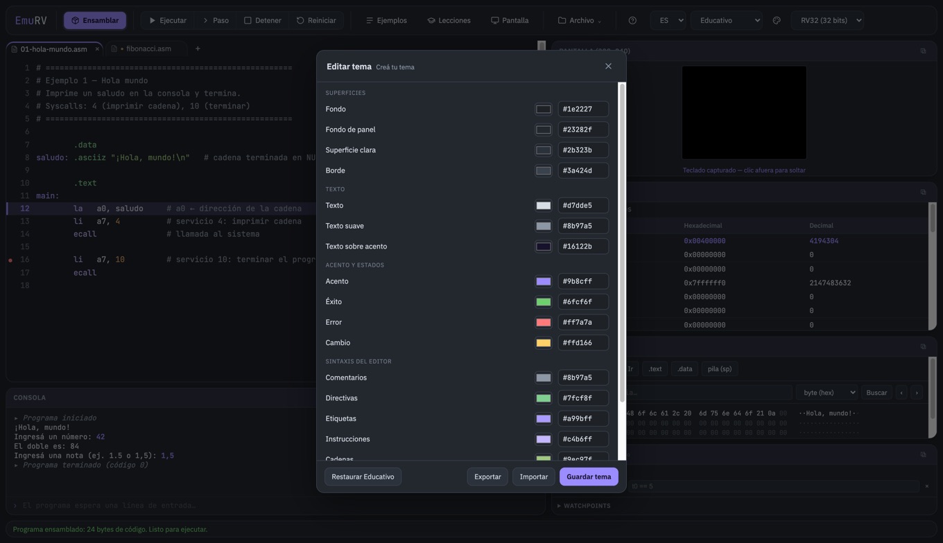Click the Texto color swatch
Screen dimensions: 943x543
tap(544, 206)
